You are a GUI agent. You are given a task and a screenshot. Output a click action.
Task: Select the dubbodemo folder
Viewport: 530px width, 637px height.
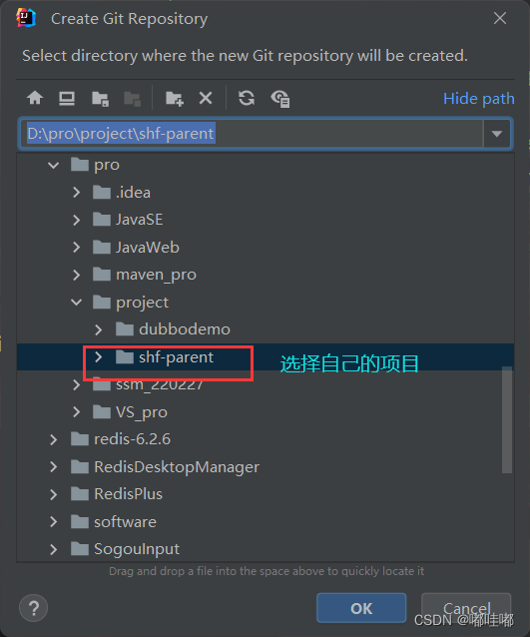[x=185, y=329]
